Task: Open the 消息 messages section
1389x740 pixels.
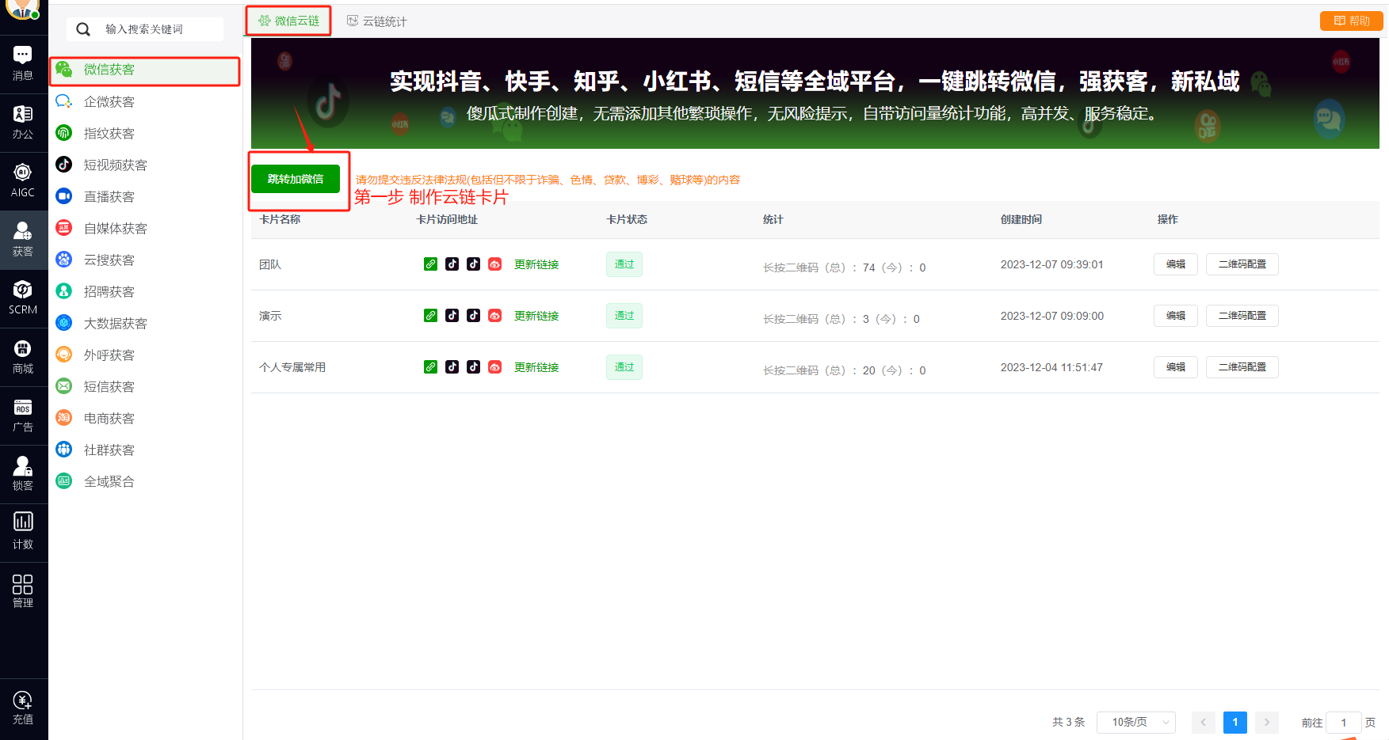Action: click(23, 64)
